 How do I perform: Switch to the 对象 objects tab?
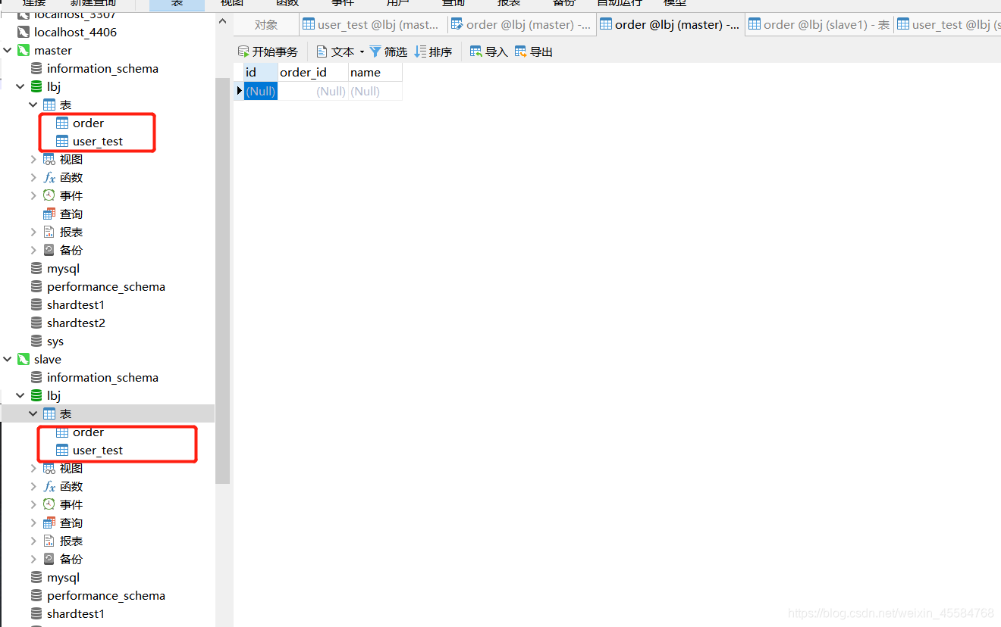point(266,24)
